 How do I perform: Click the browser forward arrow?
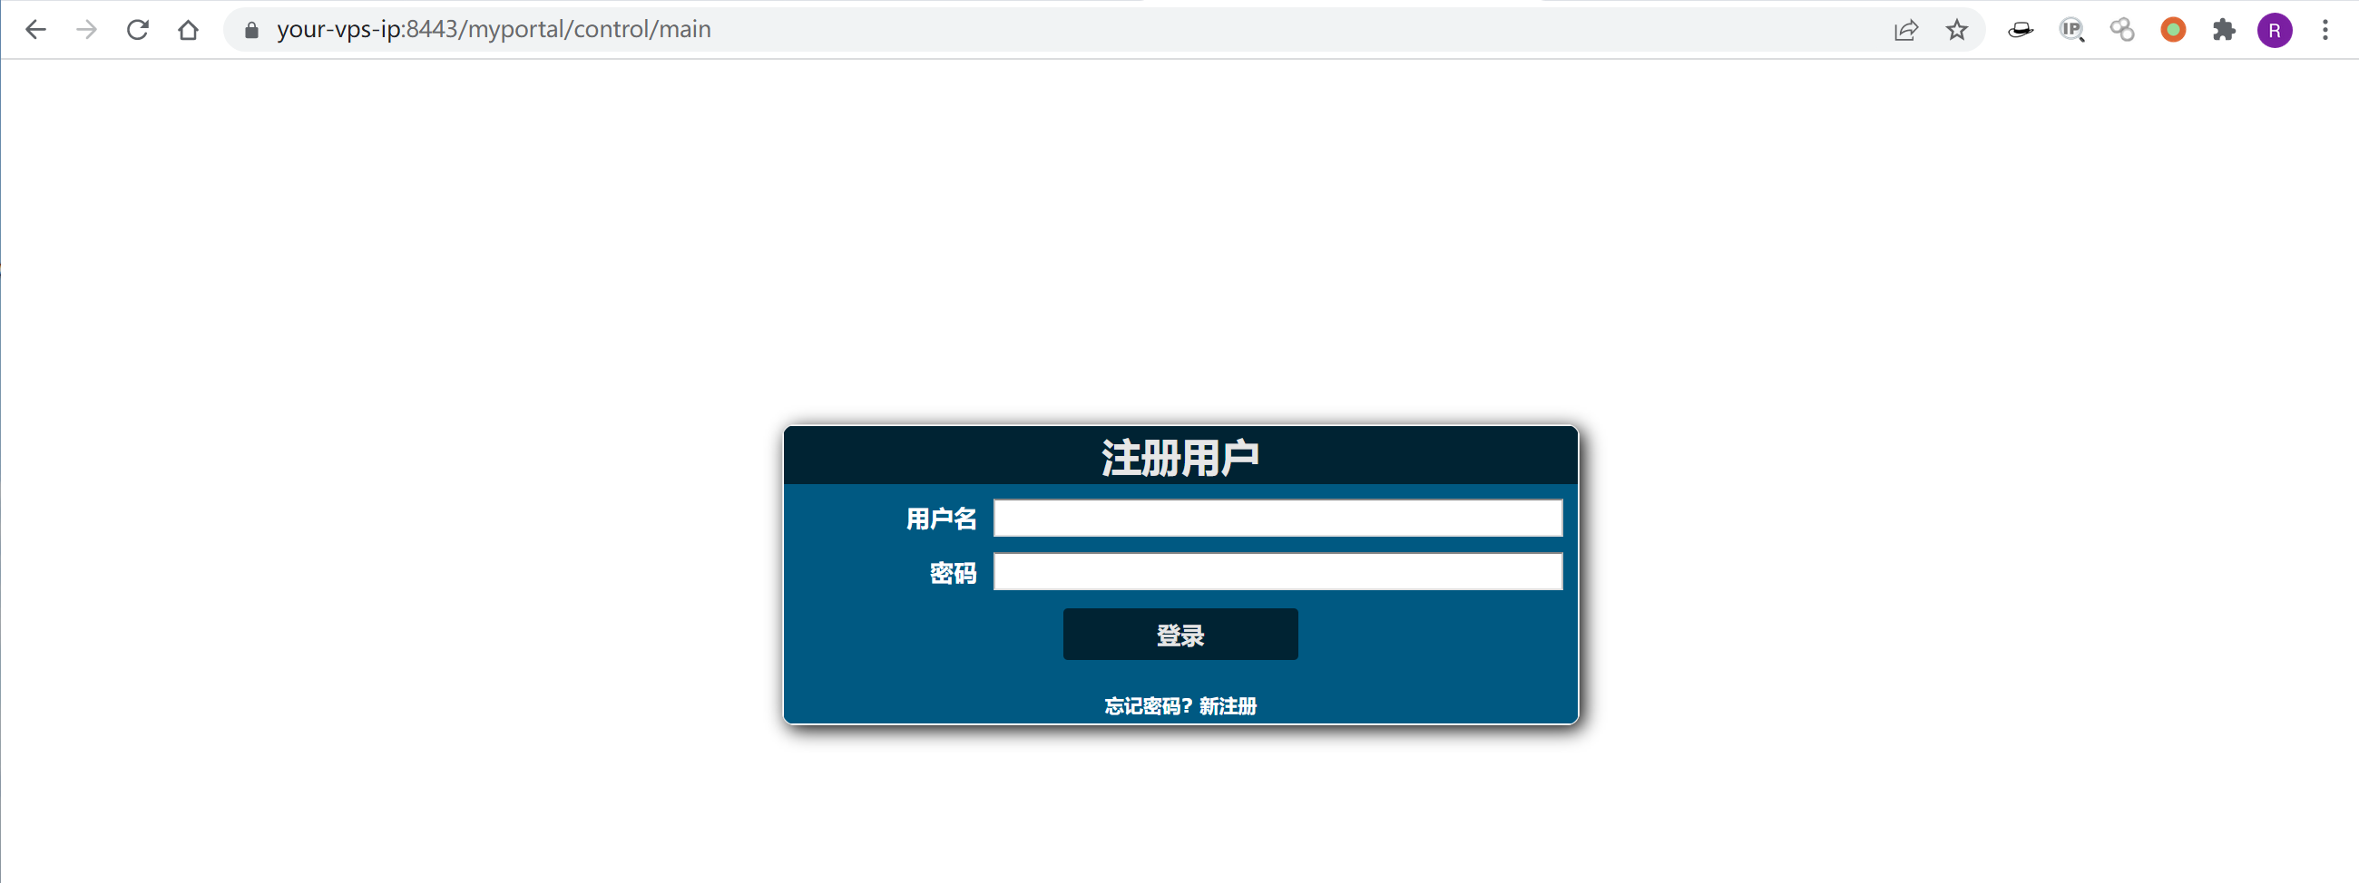click(87, 30)
